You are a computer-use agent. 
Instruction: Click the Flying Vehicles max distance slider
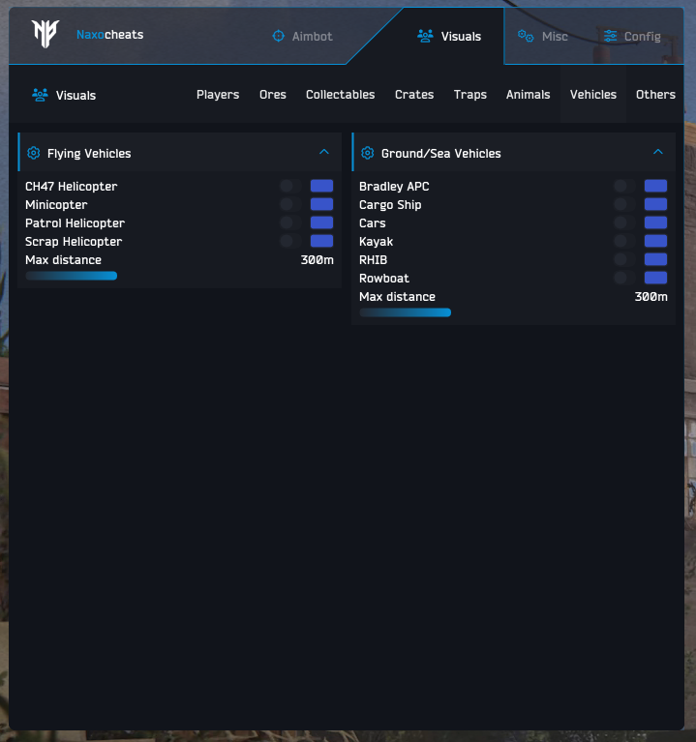click(x=179, y=276)
